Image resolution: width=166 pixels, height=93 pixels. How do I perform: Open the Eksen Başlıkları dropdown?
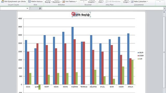(57, 1)
